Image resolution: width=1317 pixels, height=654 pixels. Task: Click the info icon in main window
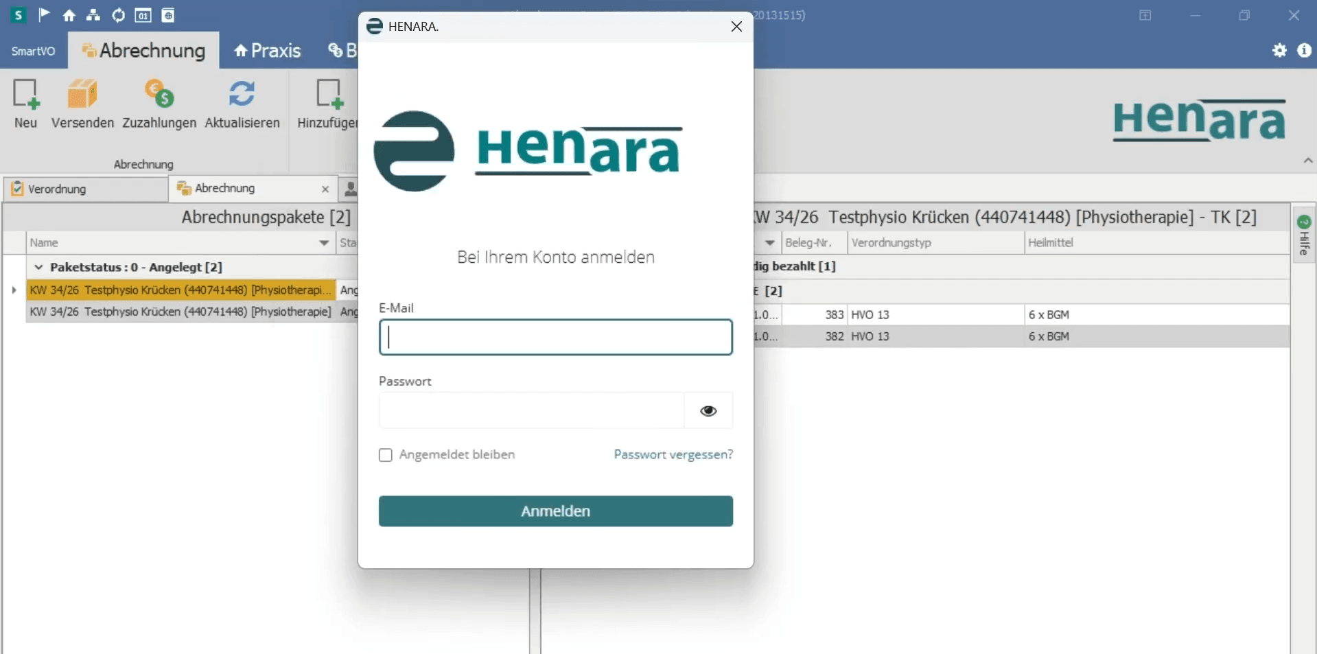pyautogui.click(x=1304, y=50)
